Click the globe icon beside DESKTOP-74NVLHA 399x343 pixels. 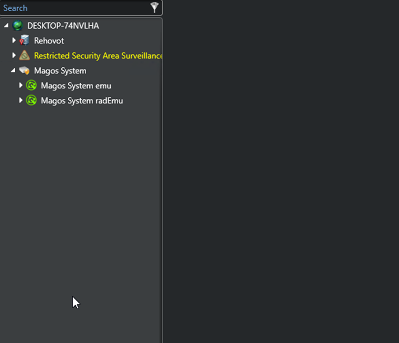tap(18, 25)
